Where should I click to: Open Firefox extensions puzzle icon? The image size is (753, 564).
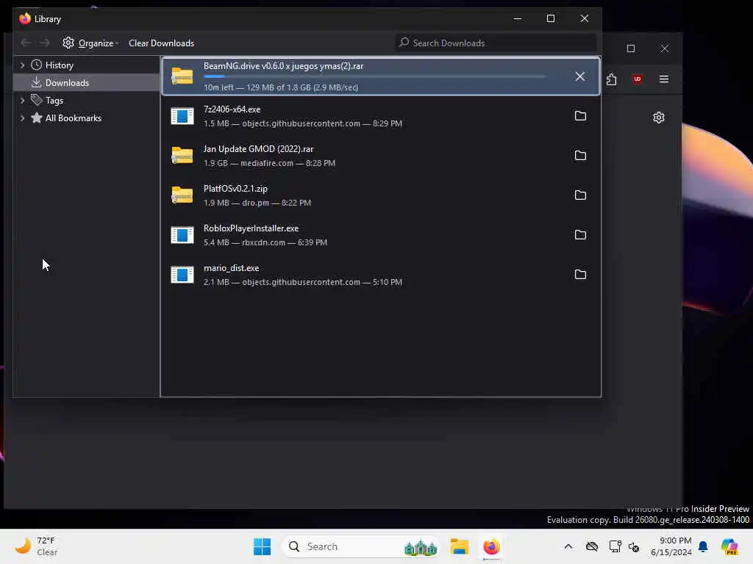coord(611,79)
